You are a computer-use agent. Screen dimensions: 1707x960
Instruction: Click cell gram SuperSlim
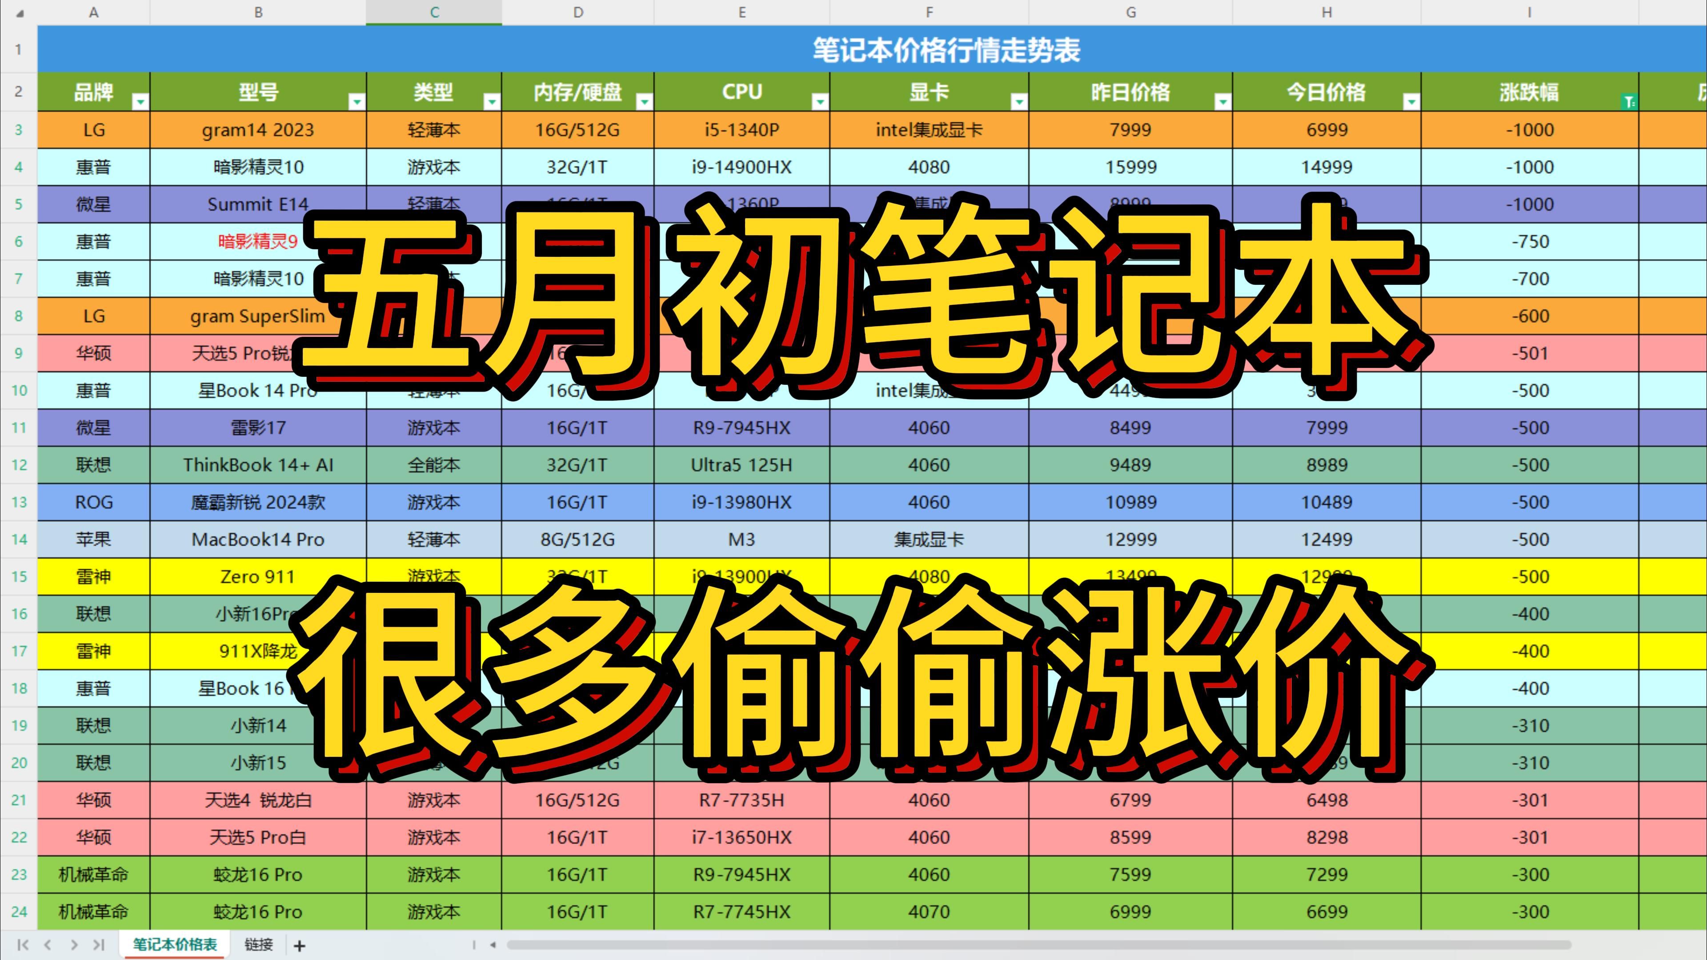[258, 316]
